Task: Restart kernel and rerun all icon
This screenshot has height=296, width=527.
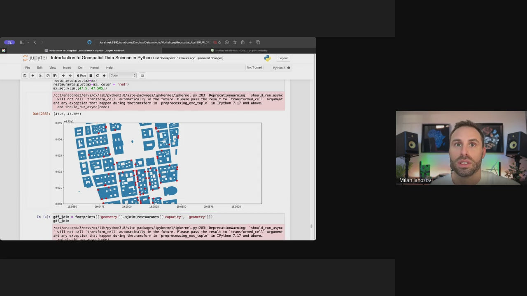Action: [104, 76]
